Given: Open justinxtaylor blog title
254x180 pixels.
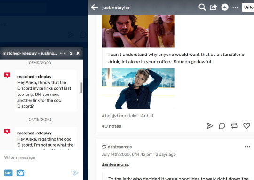Looking at the screenshot, I should (x=116, y=8).
